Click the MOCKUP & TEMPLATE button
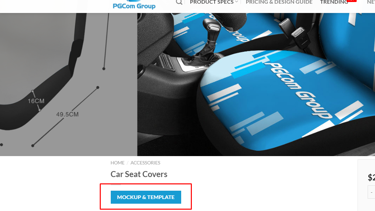This screenshot has width=375, height=211. coord(146,197)
